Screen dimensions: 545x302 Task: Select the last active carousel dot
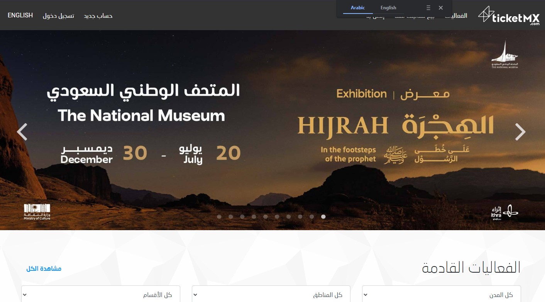point(323,217)
